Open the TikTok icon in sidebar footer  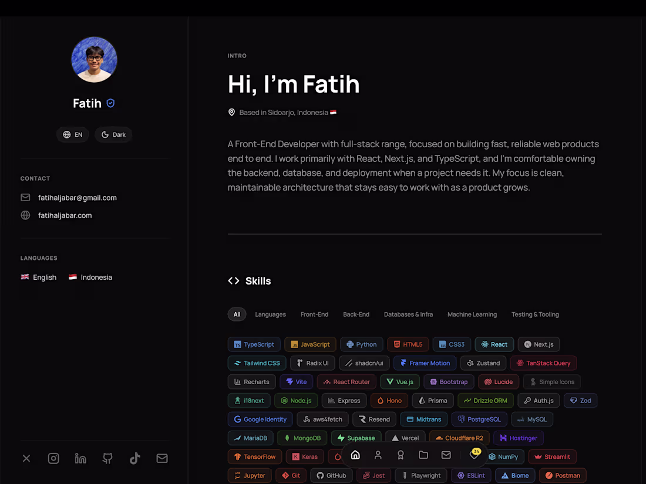tap(134, 458)
